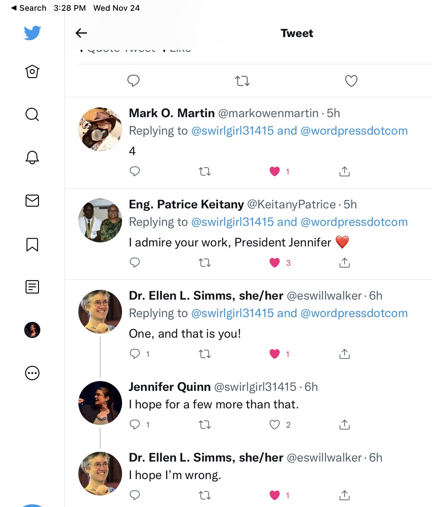This screenshot has width=432, height=507.
Task: Like the main tweet with heart icon
Action: coord(351,81)
